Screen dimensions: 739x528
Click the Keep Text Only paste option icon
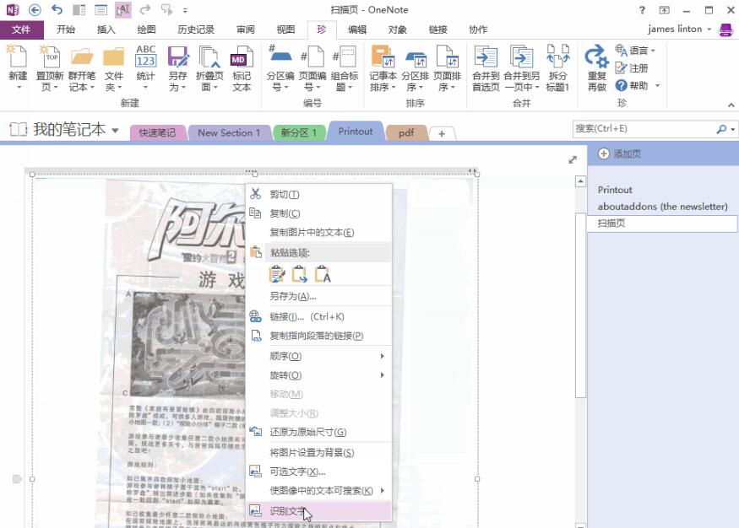[323, 274]
